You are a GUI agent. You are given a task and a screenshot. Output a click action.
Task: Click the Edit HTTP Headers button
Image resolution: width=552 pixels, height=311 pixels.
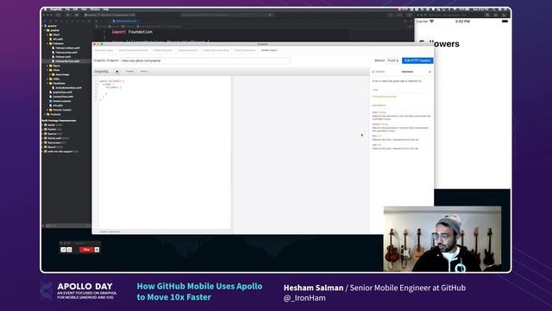tap(417, 60)
